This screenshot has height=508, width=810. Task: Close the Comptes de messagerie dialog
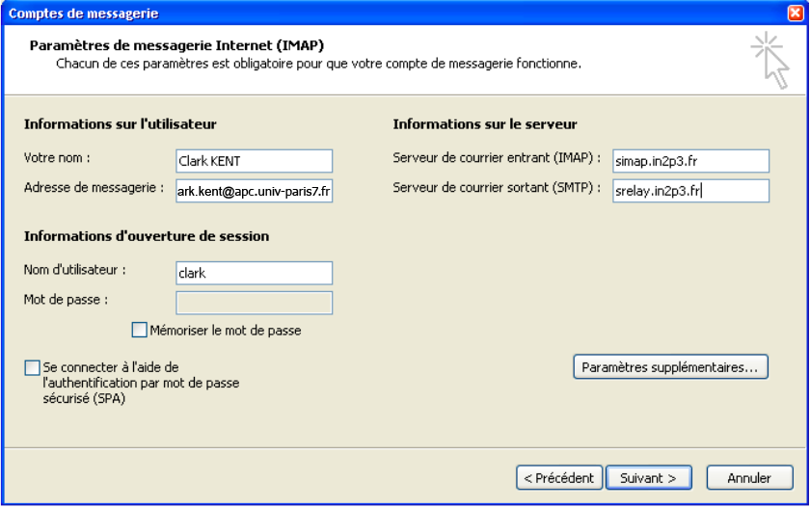click(796, 13)
